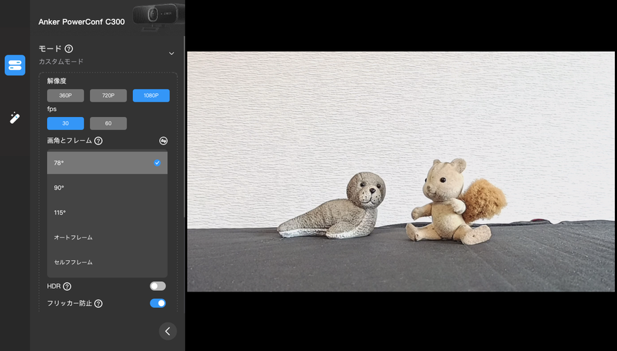
Task: Click the camera preview image
Action: click(401, 171)
